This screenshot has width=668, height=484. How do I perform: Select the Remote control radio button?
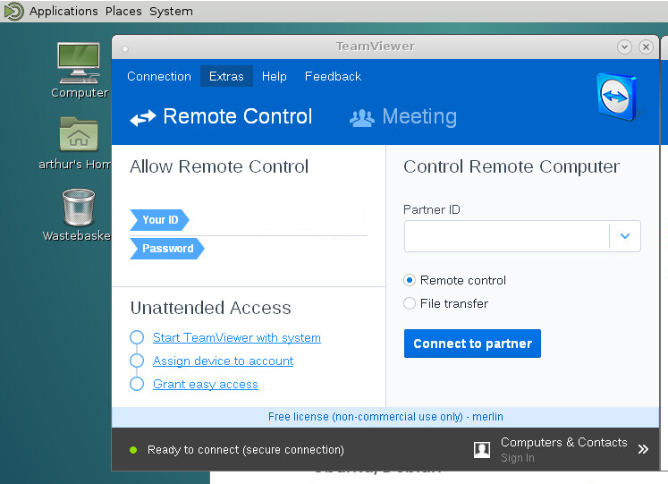(410, 280)
